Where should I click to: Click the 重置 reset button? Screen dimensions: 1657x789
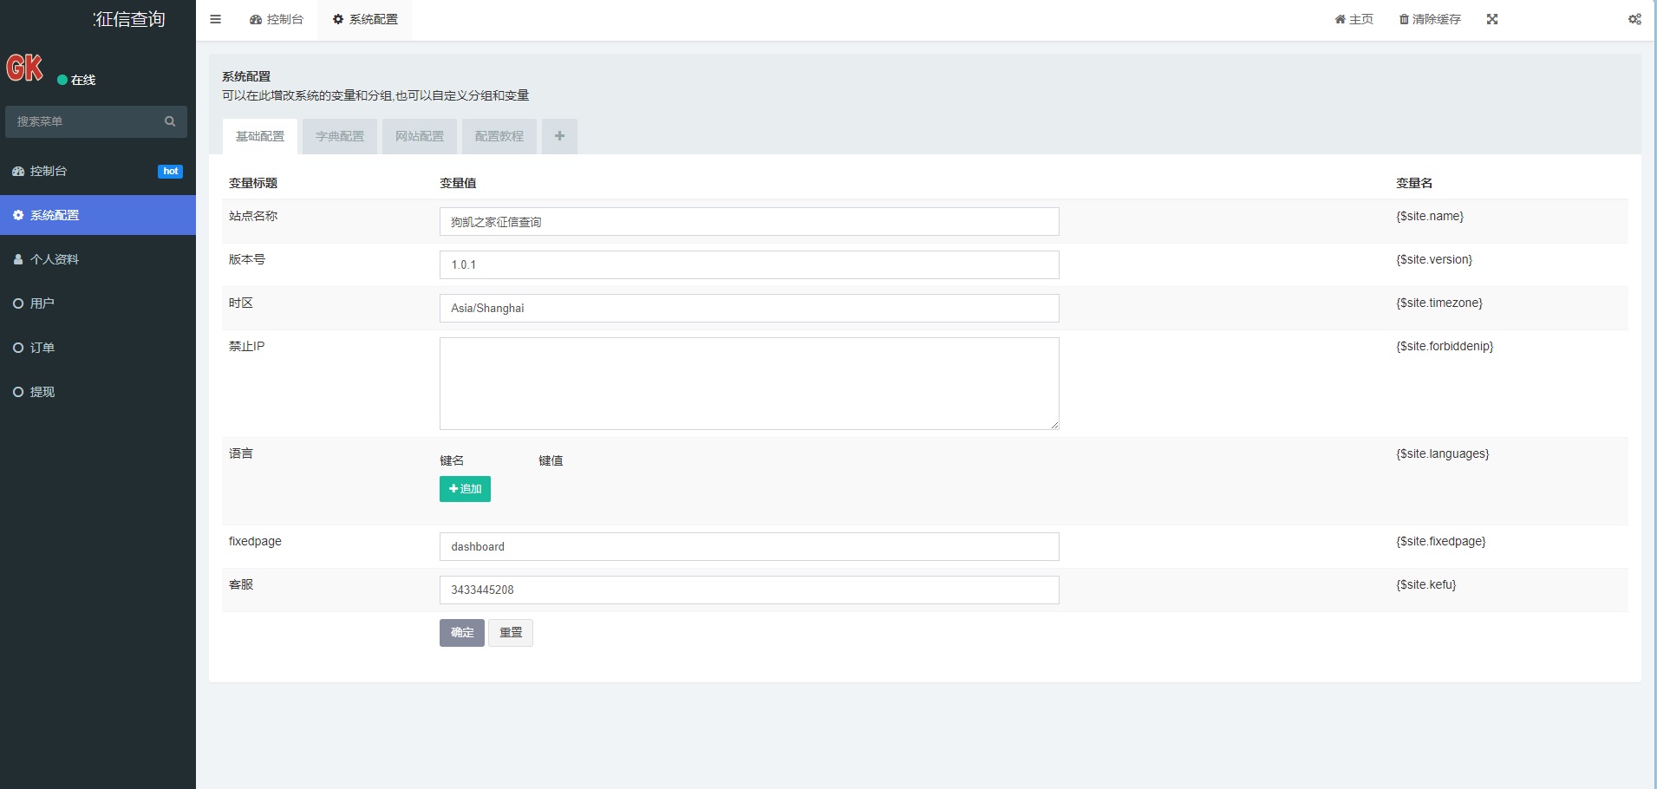click(511, 633)
